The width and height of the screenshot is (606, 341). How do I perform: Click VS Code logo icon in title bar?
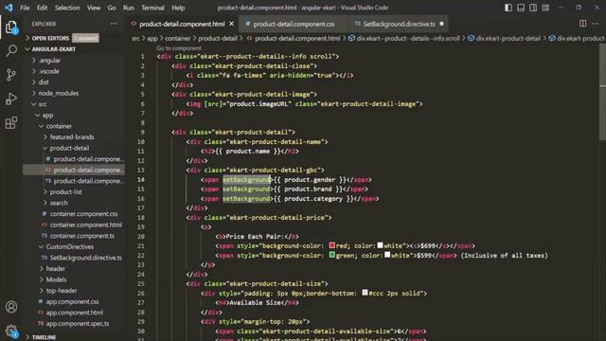tap(9, 8)
